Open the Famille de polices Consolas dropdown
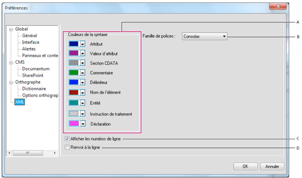The image size is (302, 178). (205, 36)
